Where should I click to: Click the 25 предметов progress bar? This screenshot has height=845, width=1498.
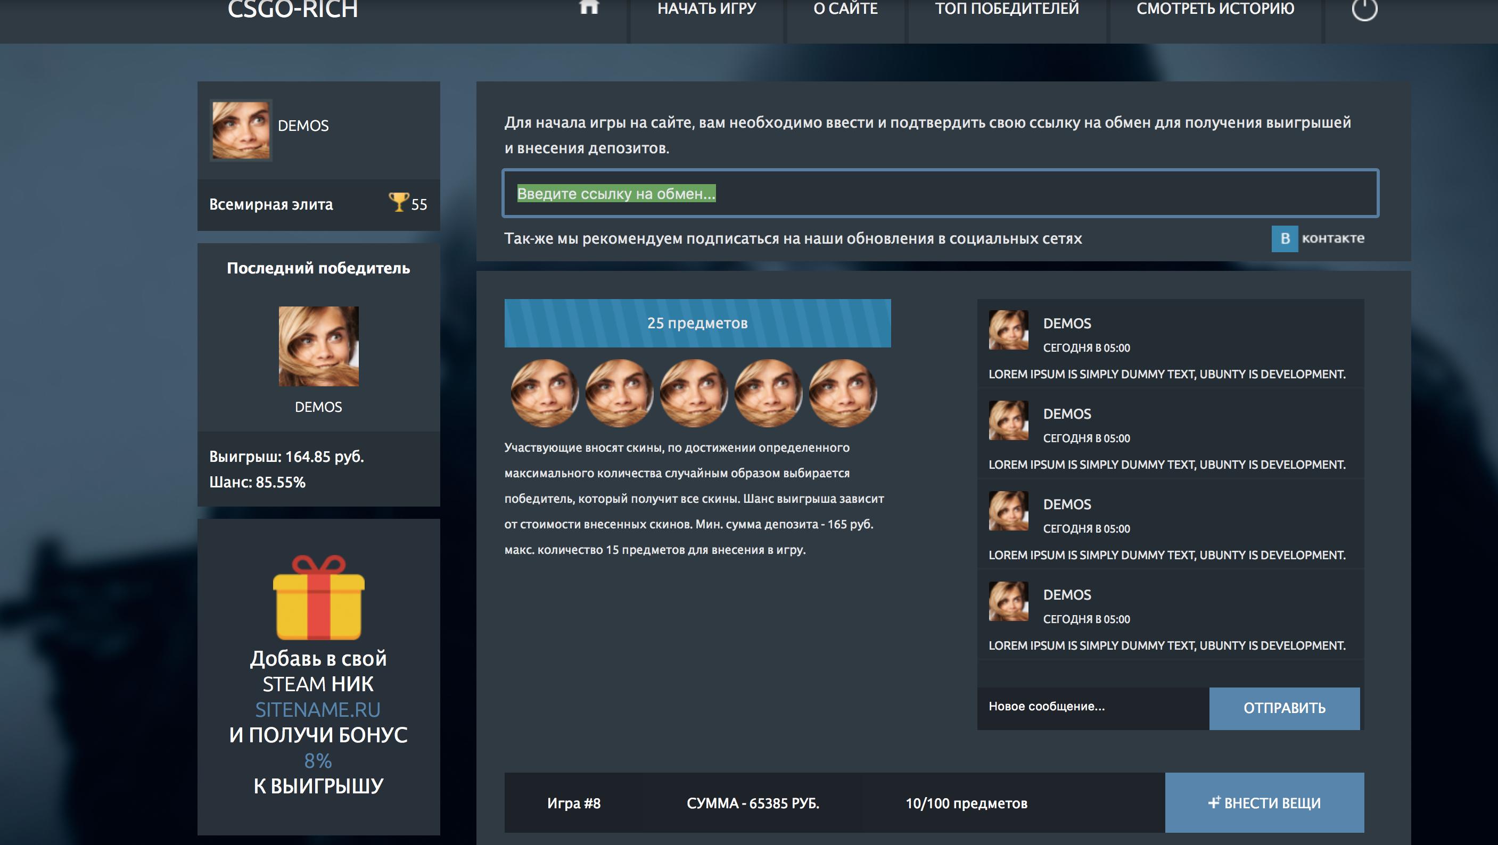697,323
